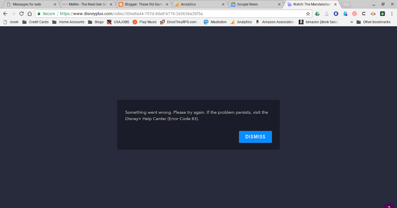Open the Play Music bookmark
Viewport: 397px width, 208px height.
[x=145, y=22]
